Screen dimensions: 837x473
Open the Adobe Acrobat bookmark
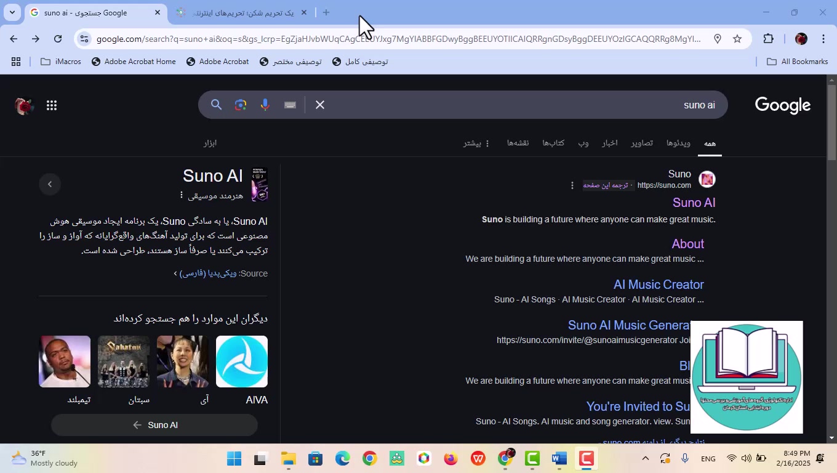coord(218,62)
